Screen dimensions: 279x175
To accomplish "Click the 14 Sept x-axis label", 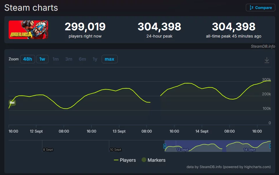I will tap(202, 131).
